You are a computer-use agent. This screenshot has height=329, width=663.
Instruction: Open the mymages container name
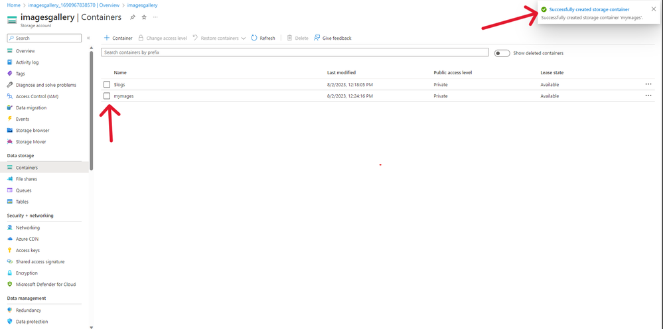[124, 96]
